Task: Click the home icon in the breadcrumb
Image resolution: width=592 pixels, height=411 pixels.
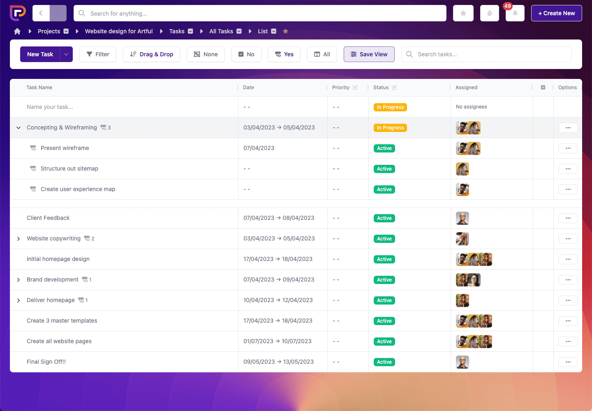Action: (x=17, y=31)
